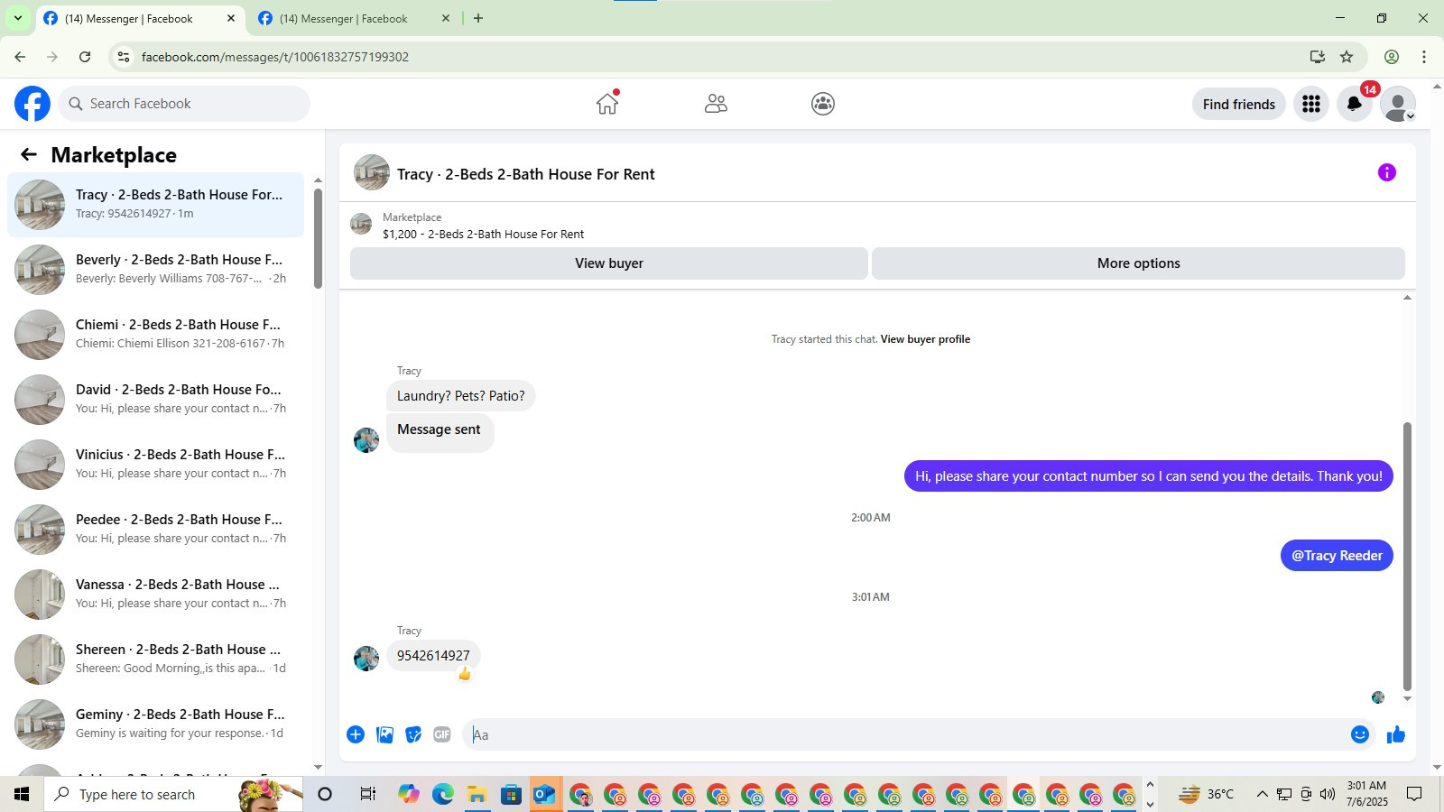1444x812 pixels.
Task: Click the @Tracy Reeder mention message
Action: click(x=1337, y=556)
